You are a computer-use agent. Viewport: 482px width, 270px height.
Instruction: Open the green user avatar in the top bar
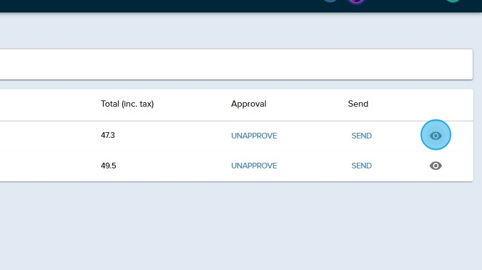[453, 1]
